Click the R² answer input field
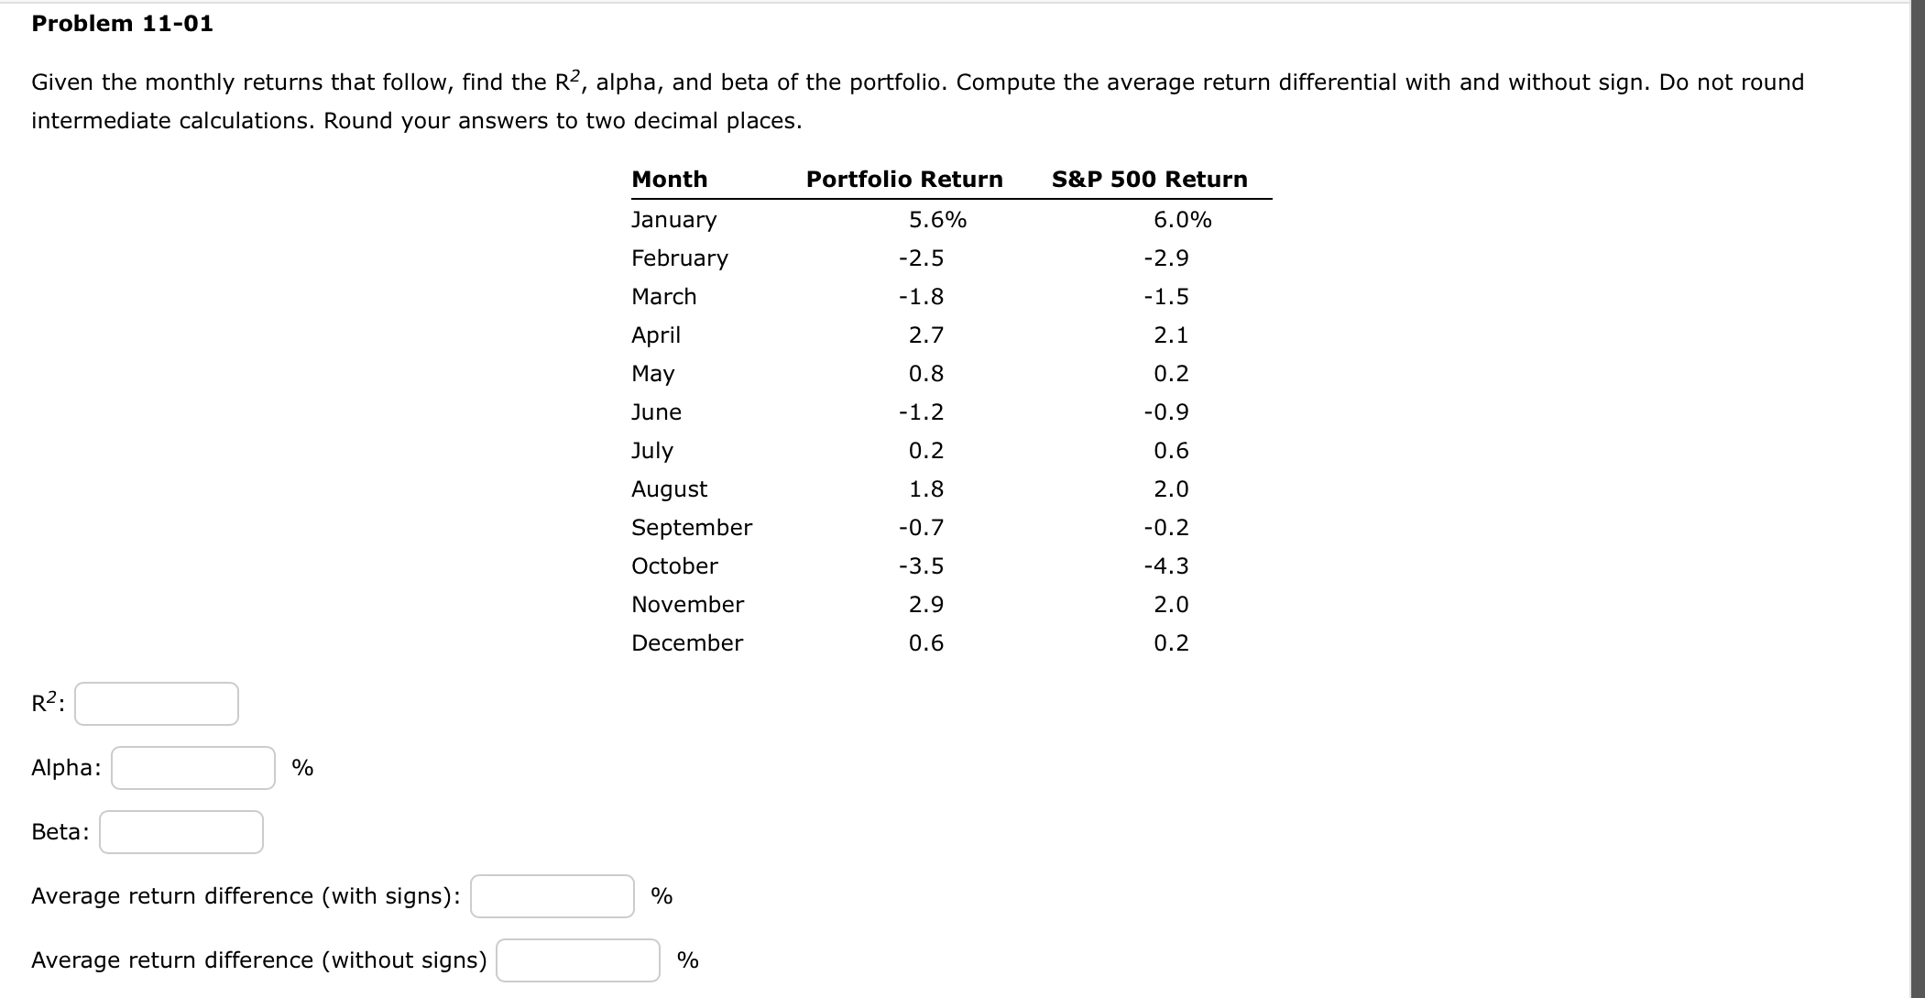 (x=156, y=703)
